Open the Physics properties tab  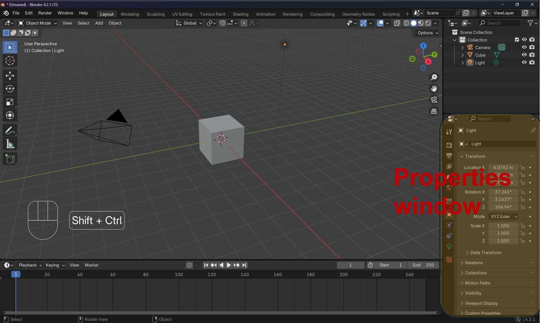[x=449, y=225]
